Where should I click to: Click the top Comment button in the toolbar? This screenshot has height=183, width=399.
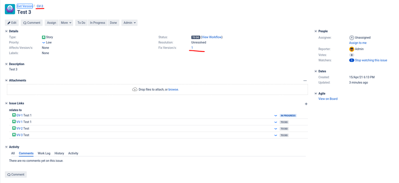click(32, 23)
